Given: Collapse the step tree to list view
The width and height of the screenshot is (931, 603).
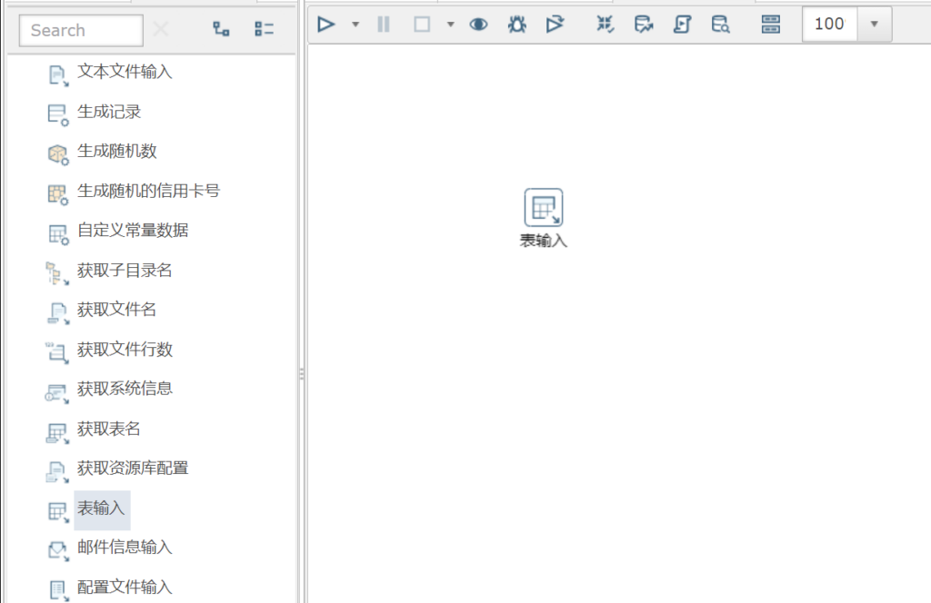Looking at the screenshot, I should [x=265, y=29].
